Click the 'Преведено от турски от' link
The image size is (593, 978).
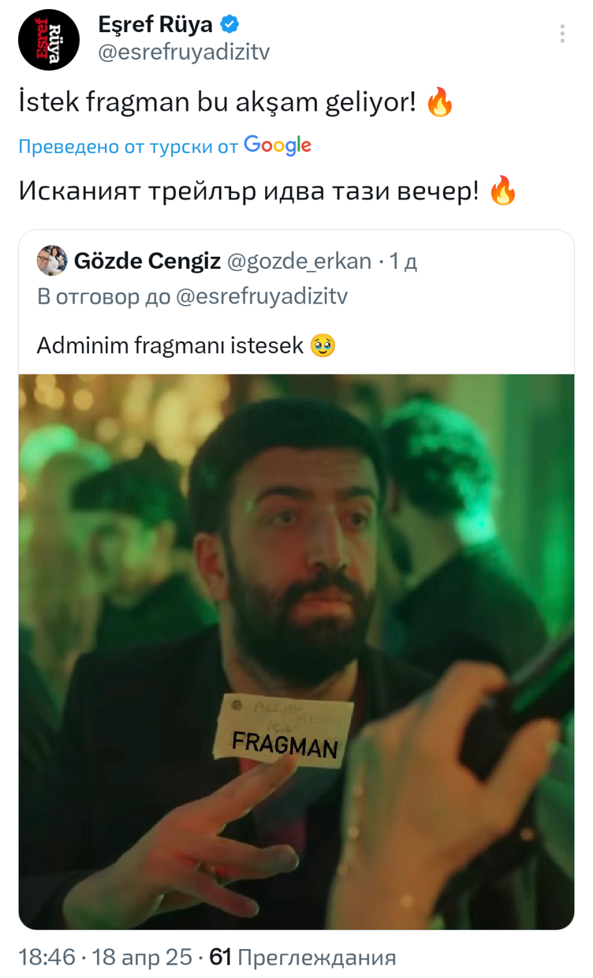point(128,147)
